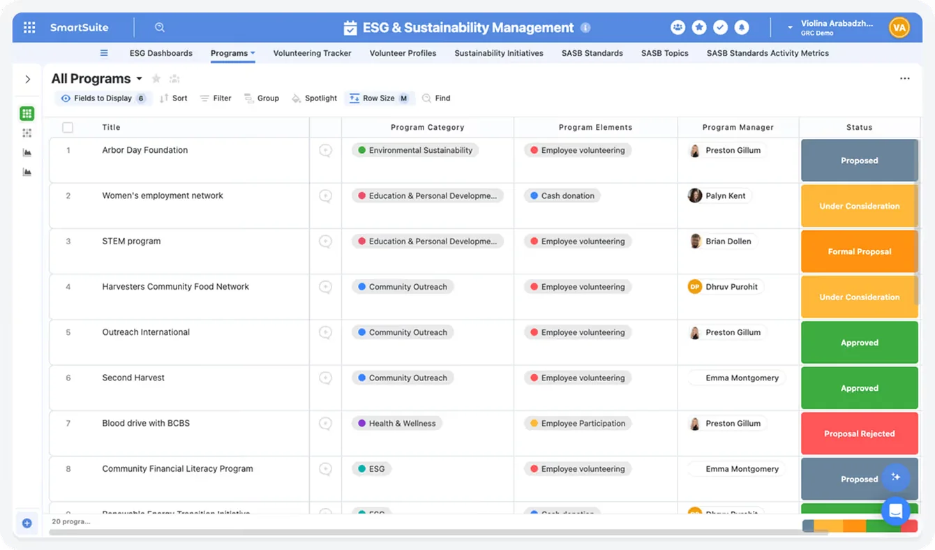Open the comment icon for STEM program

[325, 241]
